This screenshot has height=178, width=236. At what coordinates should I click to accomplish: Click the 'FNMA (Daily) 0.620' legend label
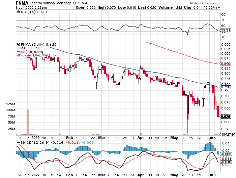point(39,45)
